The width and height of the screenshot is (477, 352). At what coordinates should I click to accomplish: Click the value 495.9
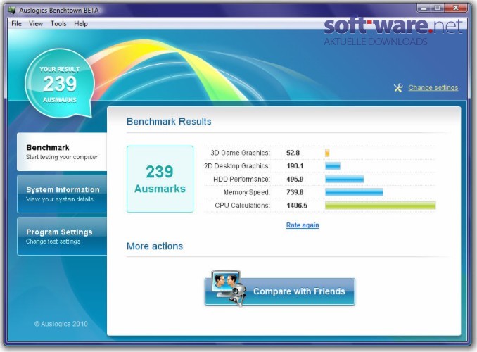coord(295,179)
